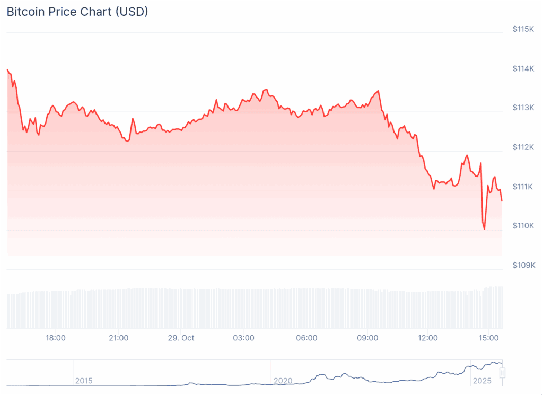Image resolution: width=543 pixels, height=396 pixels.
Task: Click the $113K price axis label
Action: click(523, 108)
